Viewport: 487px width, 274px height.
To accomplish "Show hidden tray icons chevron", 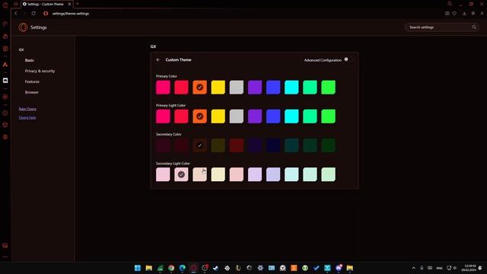I will 413,268.
